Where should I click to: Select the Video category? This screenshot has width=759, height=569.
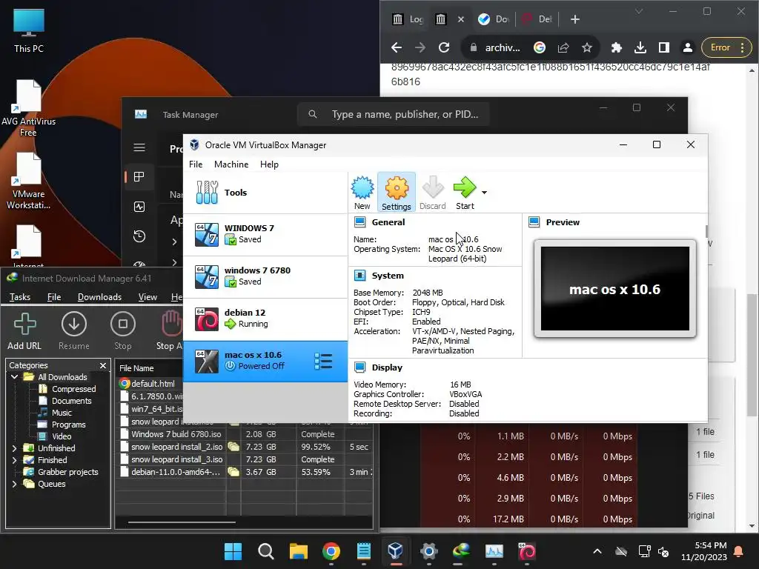coord(62,436)
